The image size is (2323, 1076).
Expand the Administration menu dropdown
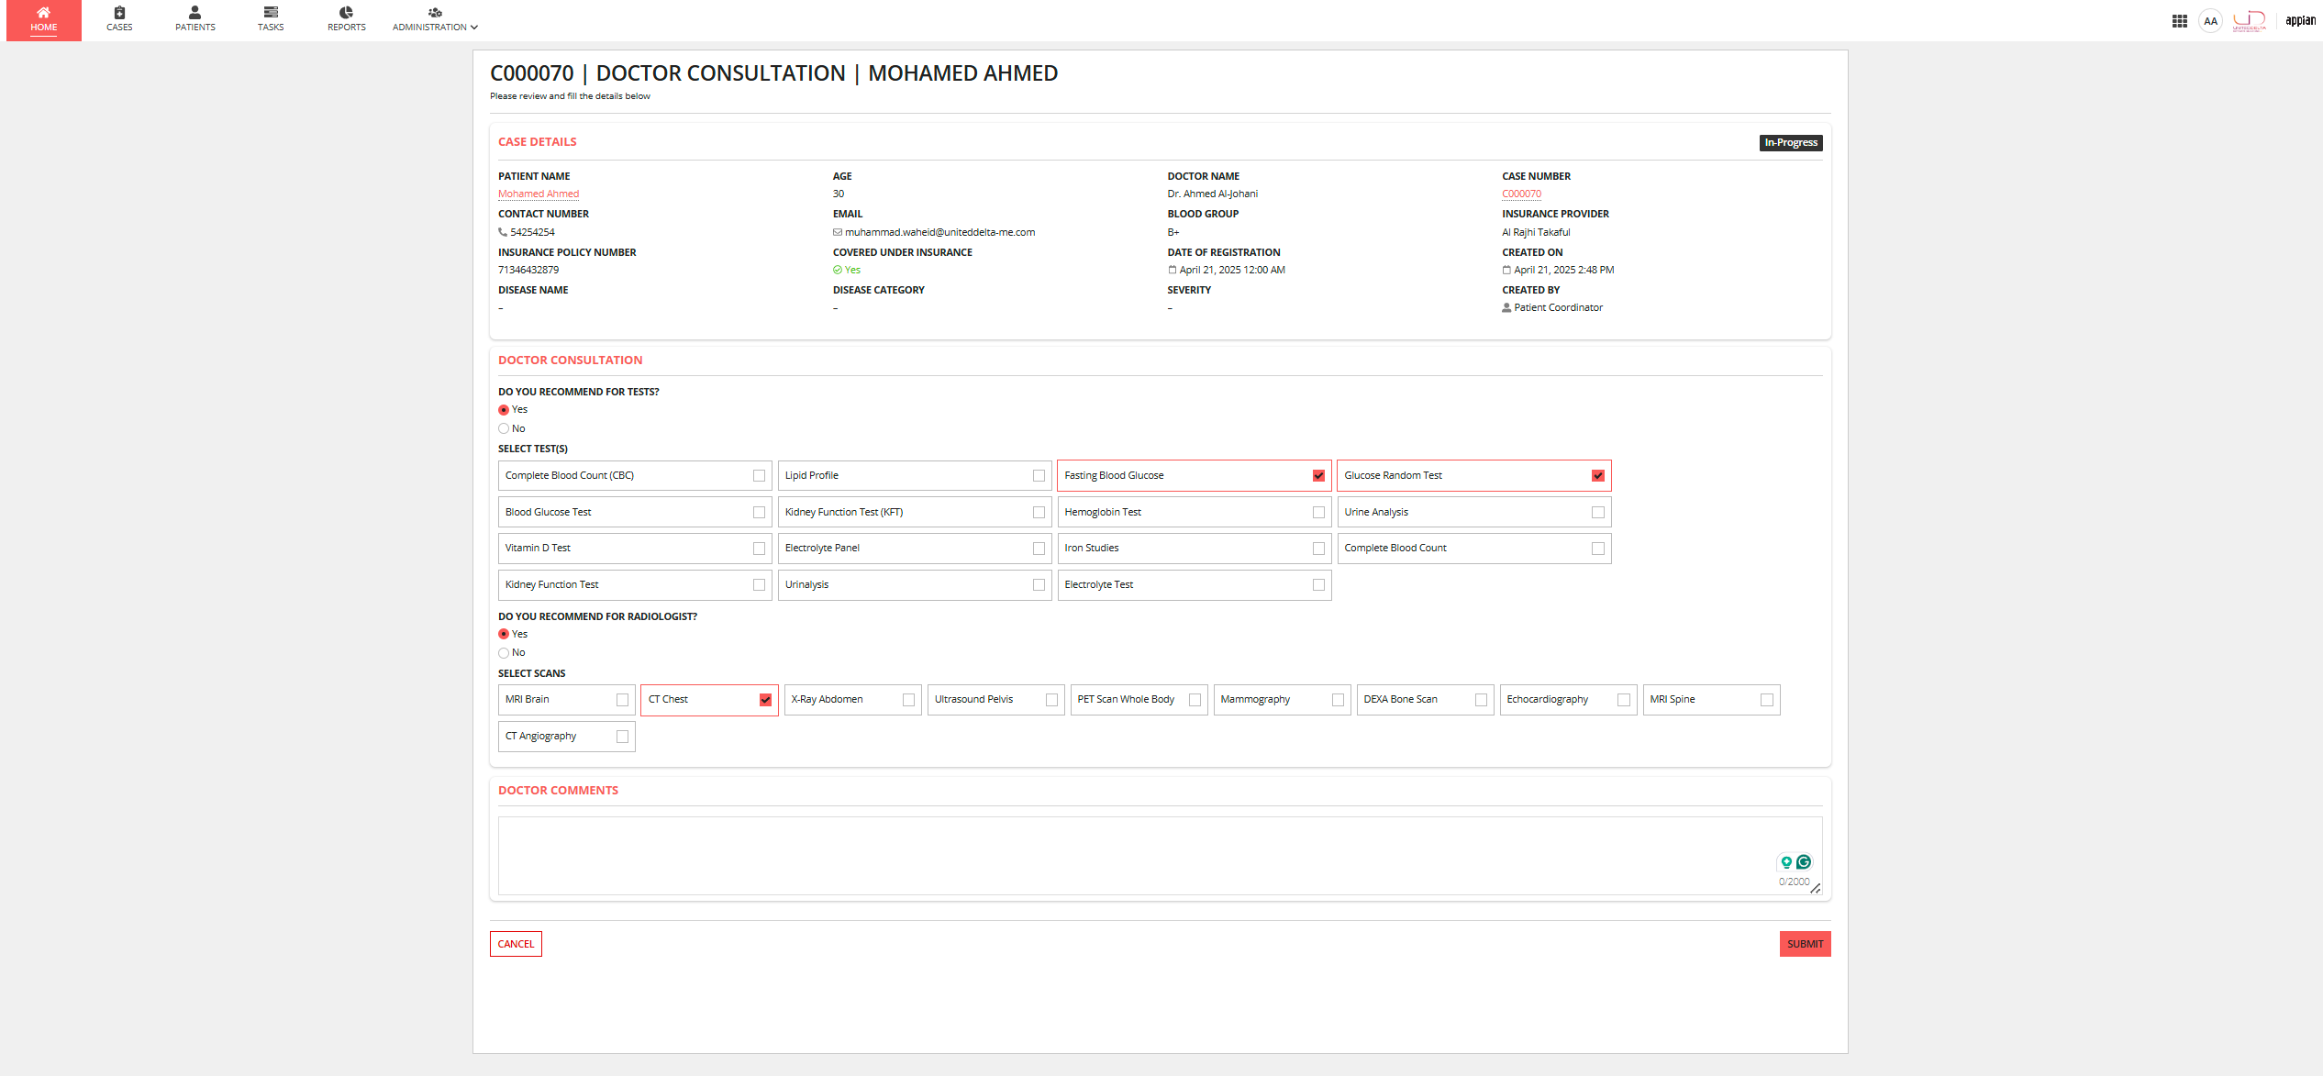click(x=435, y=20)
